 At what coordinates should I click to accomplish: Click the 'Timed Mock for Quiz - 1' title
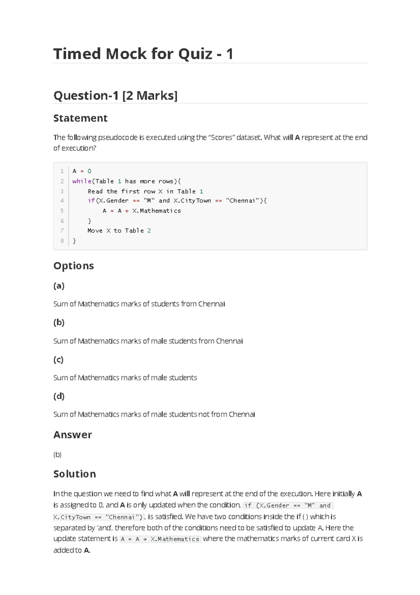[x=143, y=54]
